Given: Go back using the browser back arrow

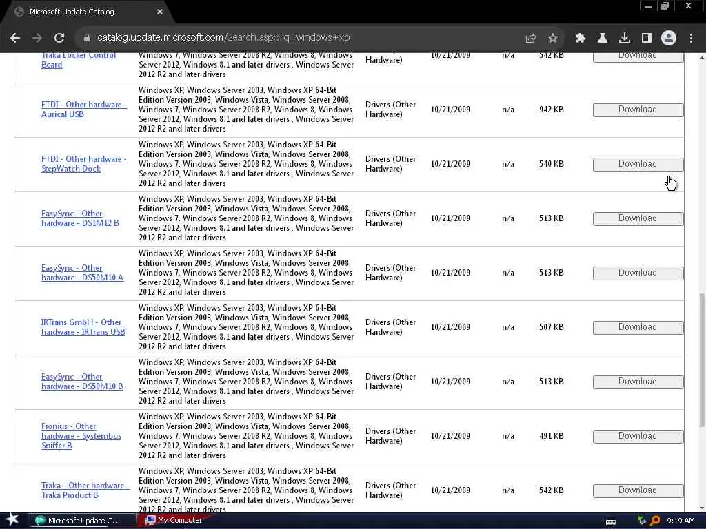Looking at the screenshot, I should click(x=15, y=38).
